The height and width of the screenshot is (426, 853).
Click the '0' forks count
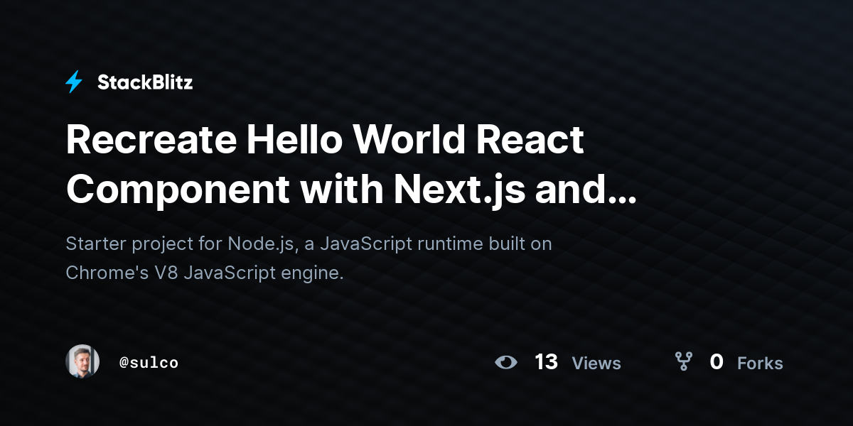pos(717,362)
